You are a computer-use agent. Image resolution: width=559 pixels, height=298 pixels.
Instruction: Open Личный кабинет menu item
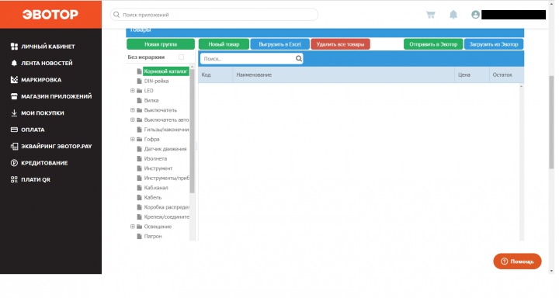[x=48, y=47]
